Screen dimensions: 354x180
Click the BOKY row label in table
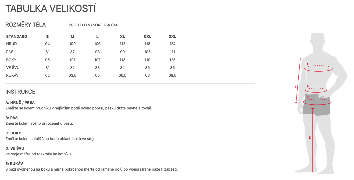pyautogui.click(x=11, y=60)
